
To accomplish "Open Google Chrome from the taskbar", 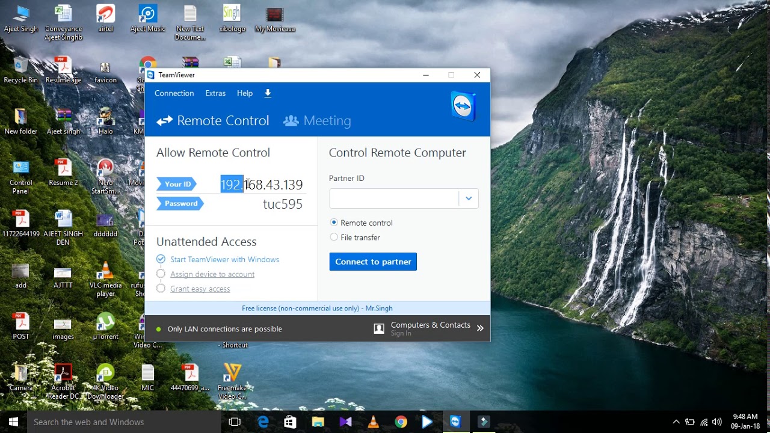I will point(401,422).
